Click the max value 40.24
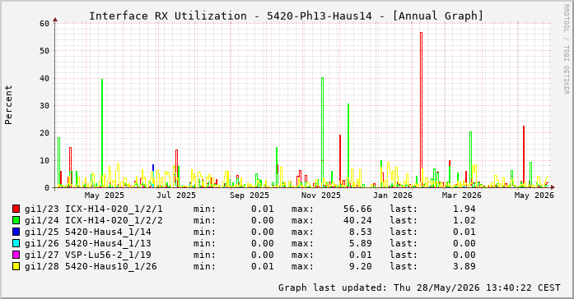This screenshot has width=574, height=299. pyautogui.click(x=357, y=220)
